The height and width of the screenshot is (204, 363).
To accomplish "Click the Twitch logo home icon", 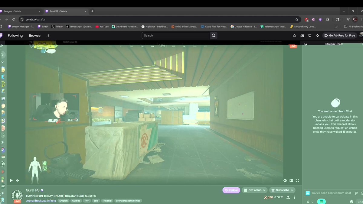I will (x=1, y=35).
